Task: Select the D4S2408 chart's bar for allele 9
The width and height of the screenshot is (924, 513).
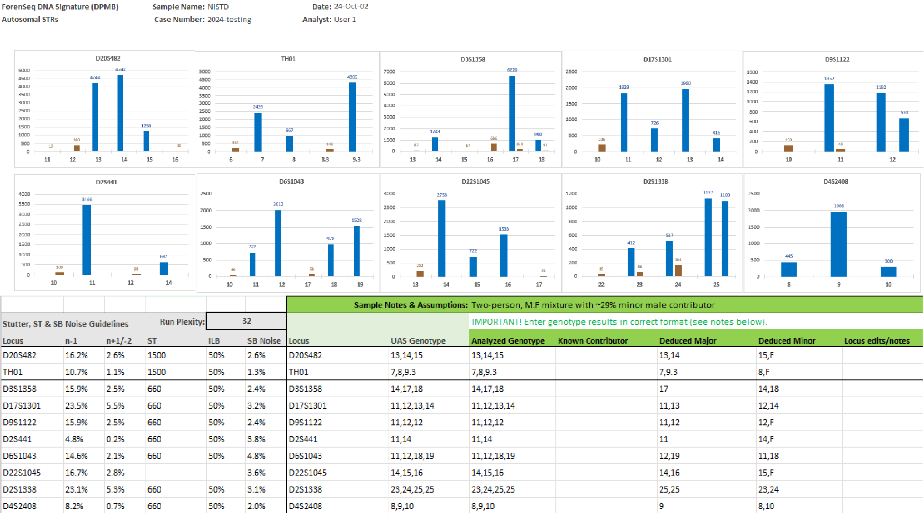Action: (838, 244)
